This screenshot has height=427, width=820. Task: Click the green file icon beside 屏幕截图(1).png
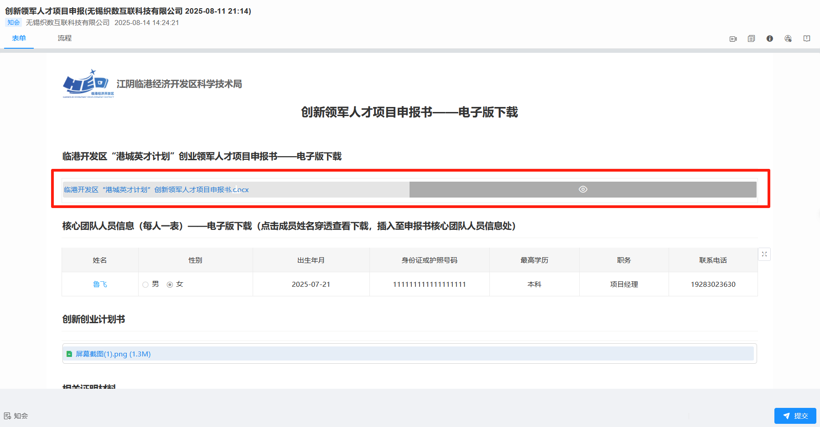(69, 354)
